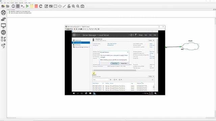Click the WORKGROUP link
This screenshot has width=216, height=121.
click(110, 45)
